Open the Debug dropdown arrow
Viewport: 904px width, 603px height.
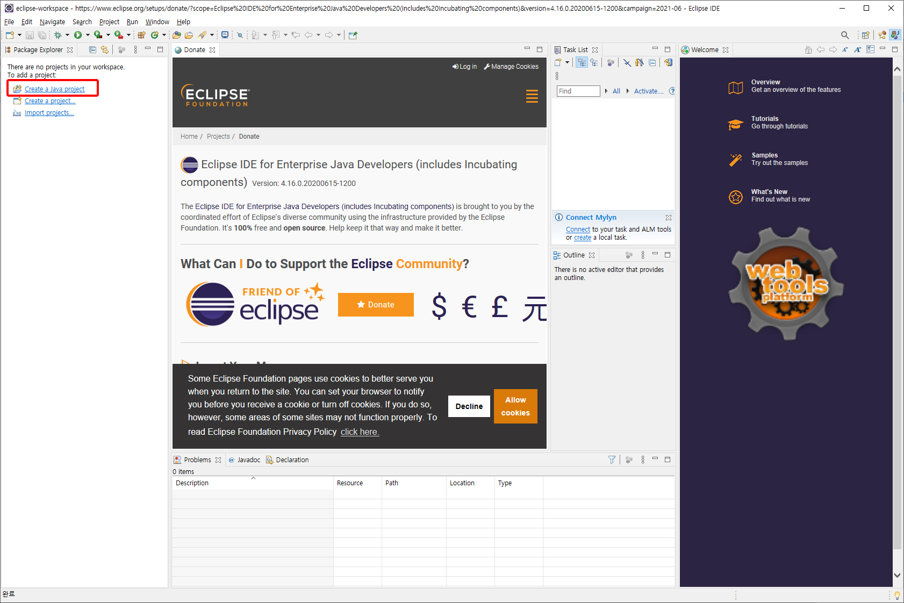coord(67,35)
